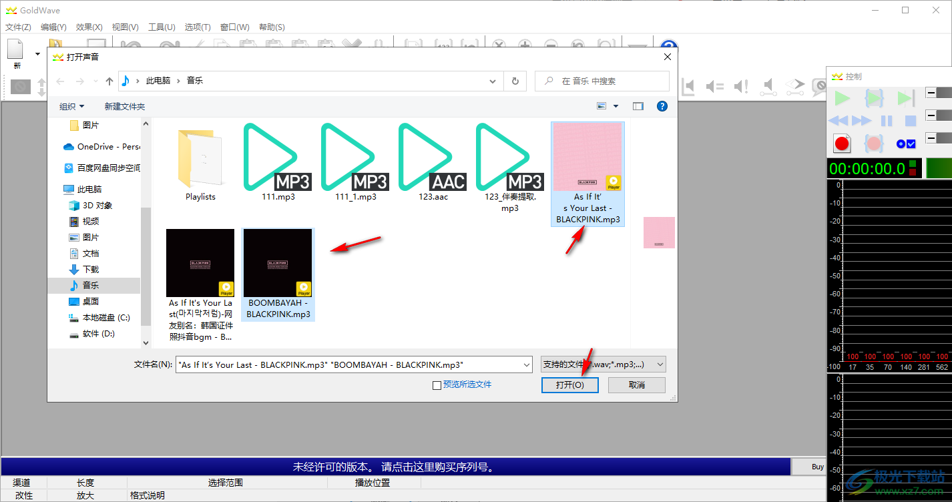Image resolution: width=952 pixels, height=502 pixels.
Task: Click the Pause button in Control window
Action: 887,121
